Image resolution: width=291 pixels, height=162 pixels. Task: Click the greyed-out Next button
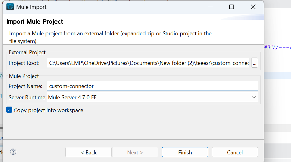pos(135,152)
